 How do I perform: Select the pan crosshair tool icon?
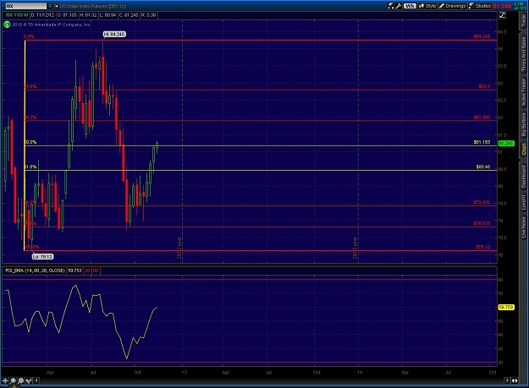(5, 380)
